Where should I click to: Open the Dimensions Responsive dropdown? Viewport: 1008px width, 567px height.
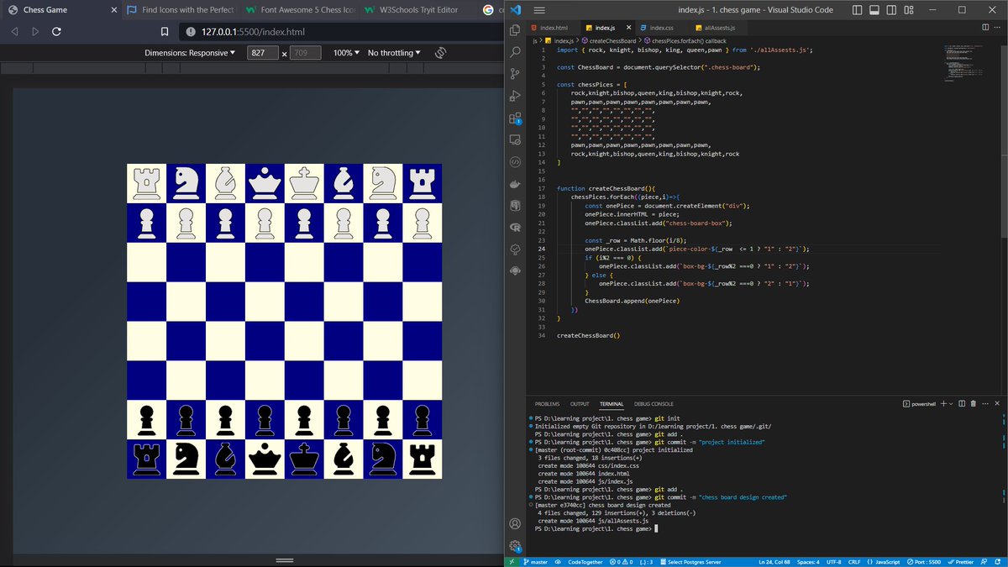click(x=189, y=52)
